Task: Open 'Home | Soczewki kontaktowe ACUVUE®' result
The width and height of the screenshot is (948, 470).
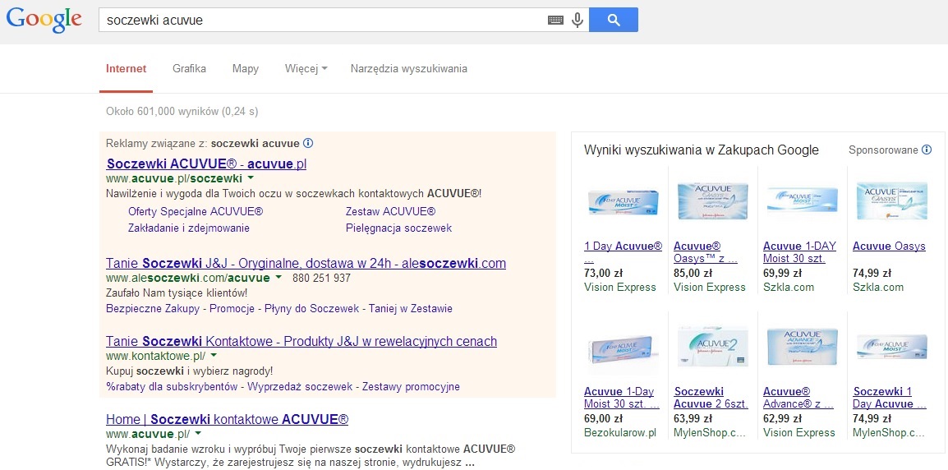Action: pos(227,419)
